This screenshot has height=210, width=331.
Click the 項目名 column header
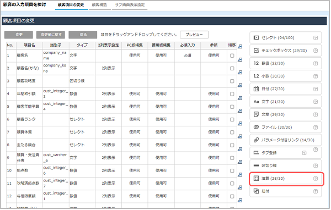click(x=29, y=45)
